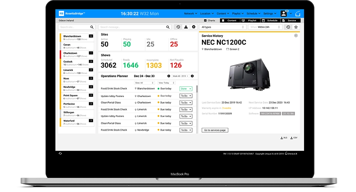
Task: Switch to the Service tab
Action: point(290,20)
